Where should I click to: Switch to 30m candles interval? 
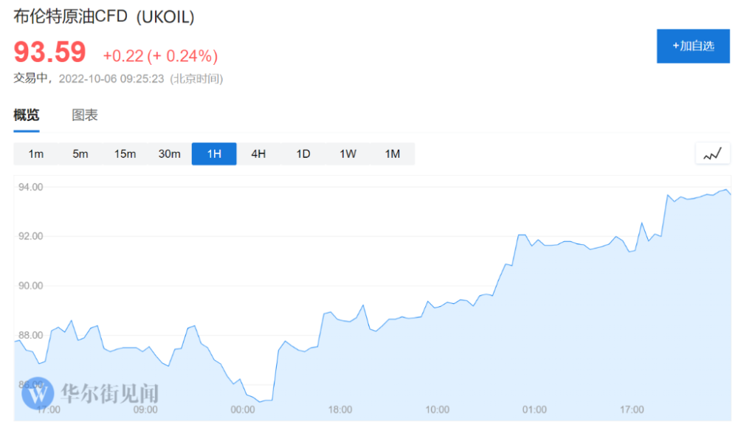(x=169, y=153)
